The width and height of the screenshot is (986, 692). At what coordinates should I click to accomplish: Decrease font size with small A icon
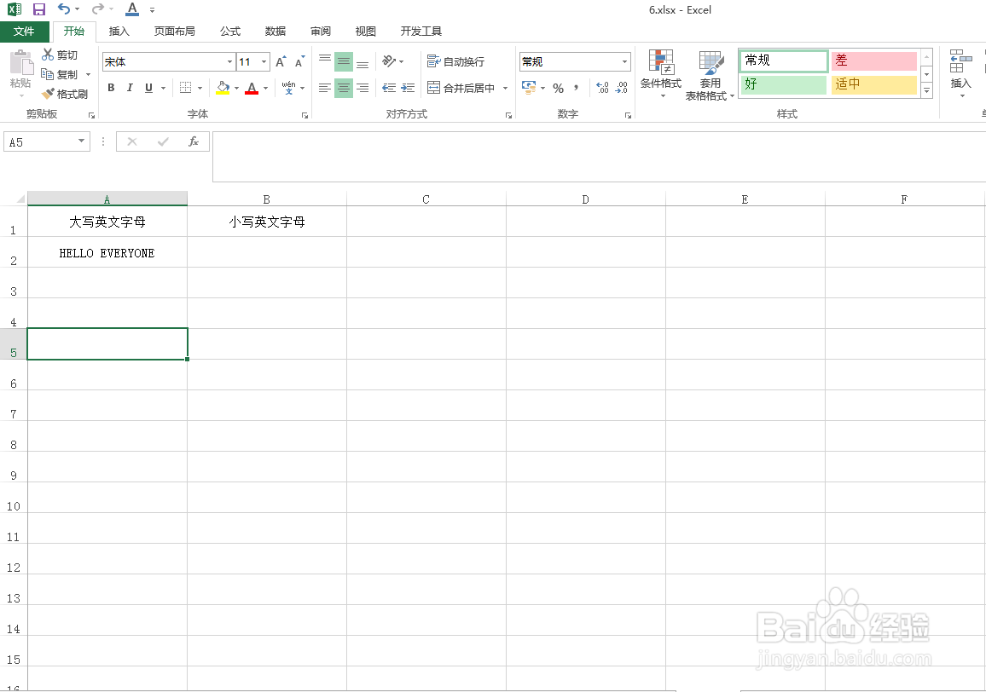coord(299,61)
